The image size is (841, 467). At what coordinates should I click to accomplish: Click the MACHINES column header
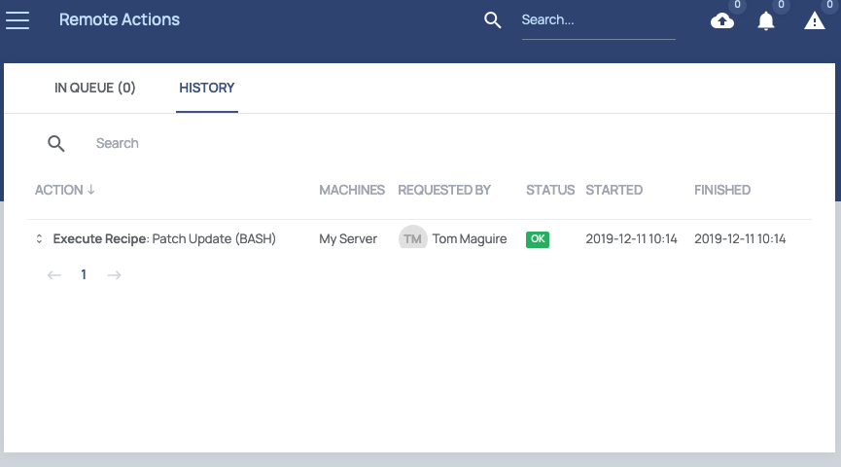tap(352, 190)
